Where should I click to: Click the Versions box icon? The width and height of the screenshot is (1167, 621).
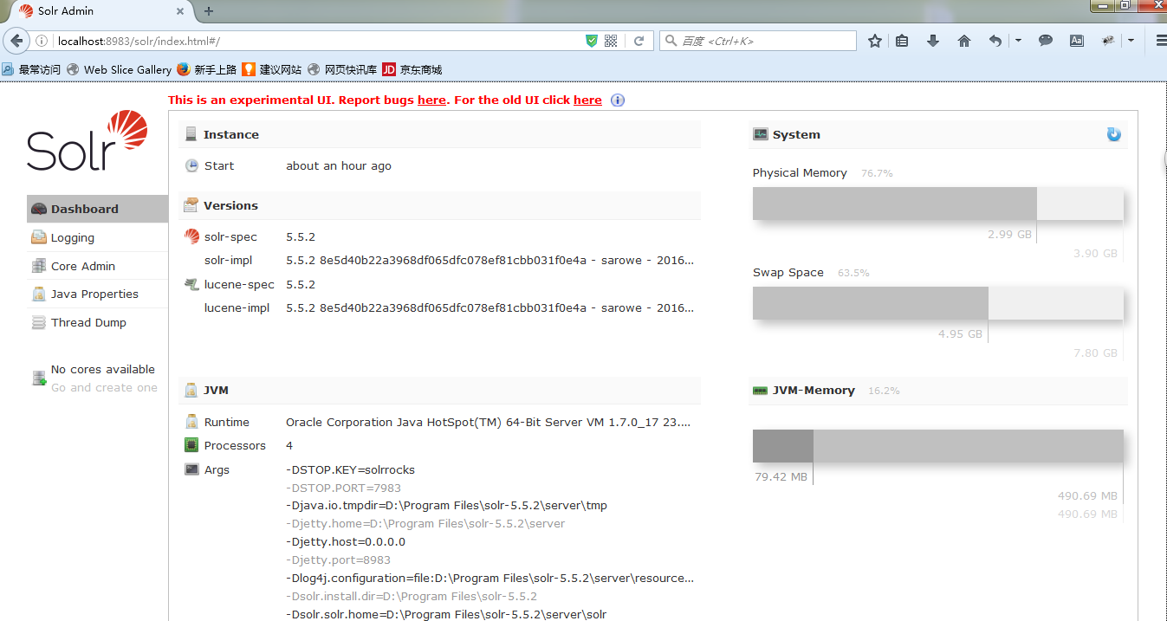[x=191, y=205]
